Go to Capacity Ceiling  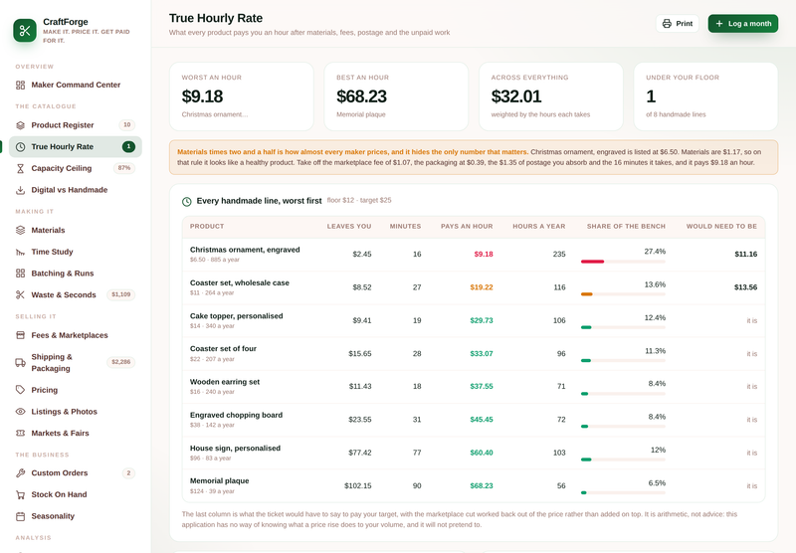point(76,168)
